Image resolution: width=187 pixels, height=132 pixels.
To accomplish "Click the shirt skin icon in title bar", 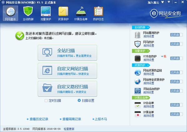I will (162, 2).
